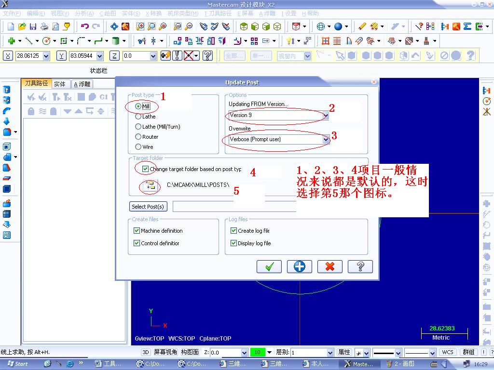Click the blue plus Apply button
Screen dimensions: 494x370
pyautogui.click(x=299, y=267)
